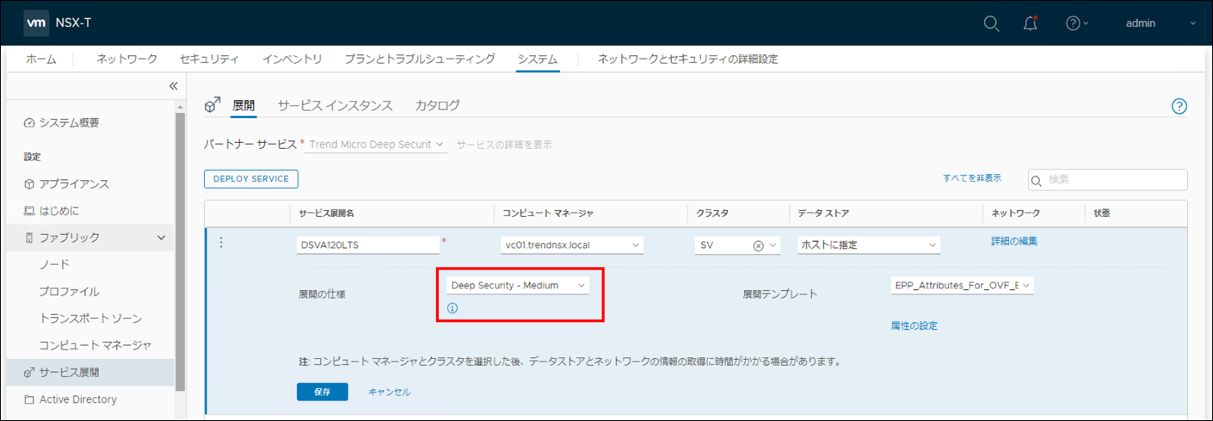Open the セキュリティ top menu
The width and height of the screenshot is (1213, 421).
pyautogui.click(x=209, y=59)
